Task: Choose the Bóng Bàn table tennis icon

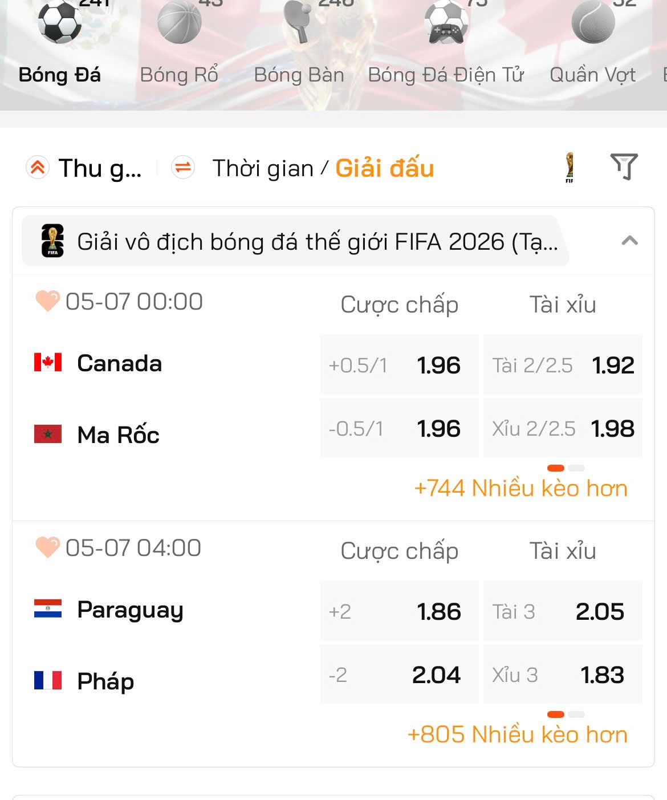Action: click(x=299, y=22)
